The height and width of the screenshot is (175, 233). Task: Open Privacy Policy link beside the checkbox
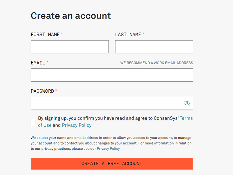[77, 125]
